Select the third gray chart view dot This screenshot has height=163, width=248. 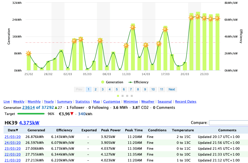(x=127, y=96)
